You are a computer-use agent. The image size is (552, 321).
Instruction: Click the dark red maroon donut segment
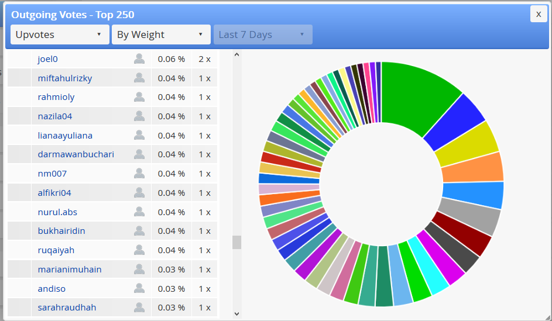[462, 233]
